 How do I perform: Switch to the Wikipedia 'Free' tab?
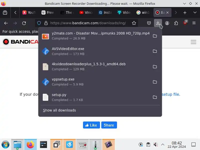(47, 12)
